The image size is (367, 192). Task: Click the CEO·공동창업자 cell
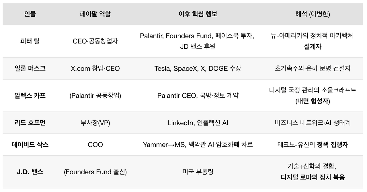[95, 41]
